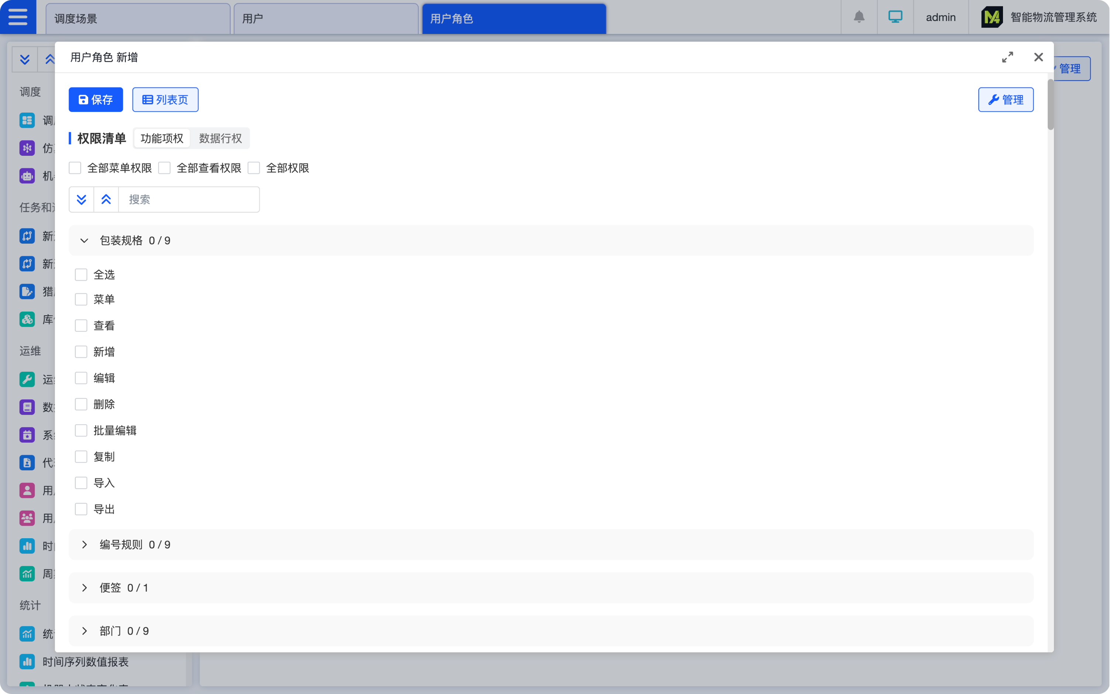The width and height of the screenshot is (1110, 694).
Task: Expand all permission groups with double-down arrows
Action: tap(82, 200)
